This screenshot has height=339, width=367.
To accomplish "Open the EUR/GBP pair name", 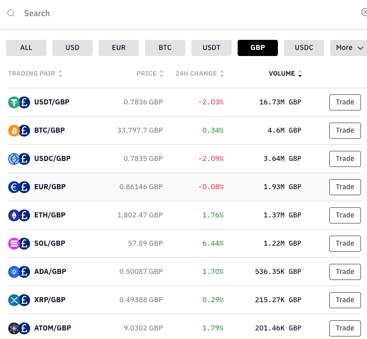I will coord(50,187).
